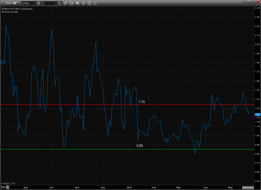Click the 05/25/2012 date marker
The height and width of the screenshot is (190, 261).
(247, 187)
